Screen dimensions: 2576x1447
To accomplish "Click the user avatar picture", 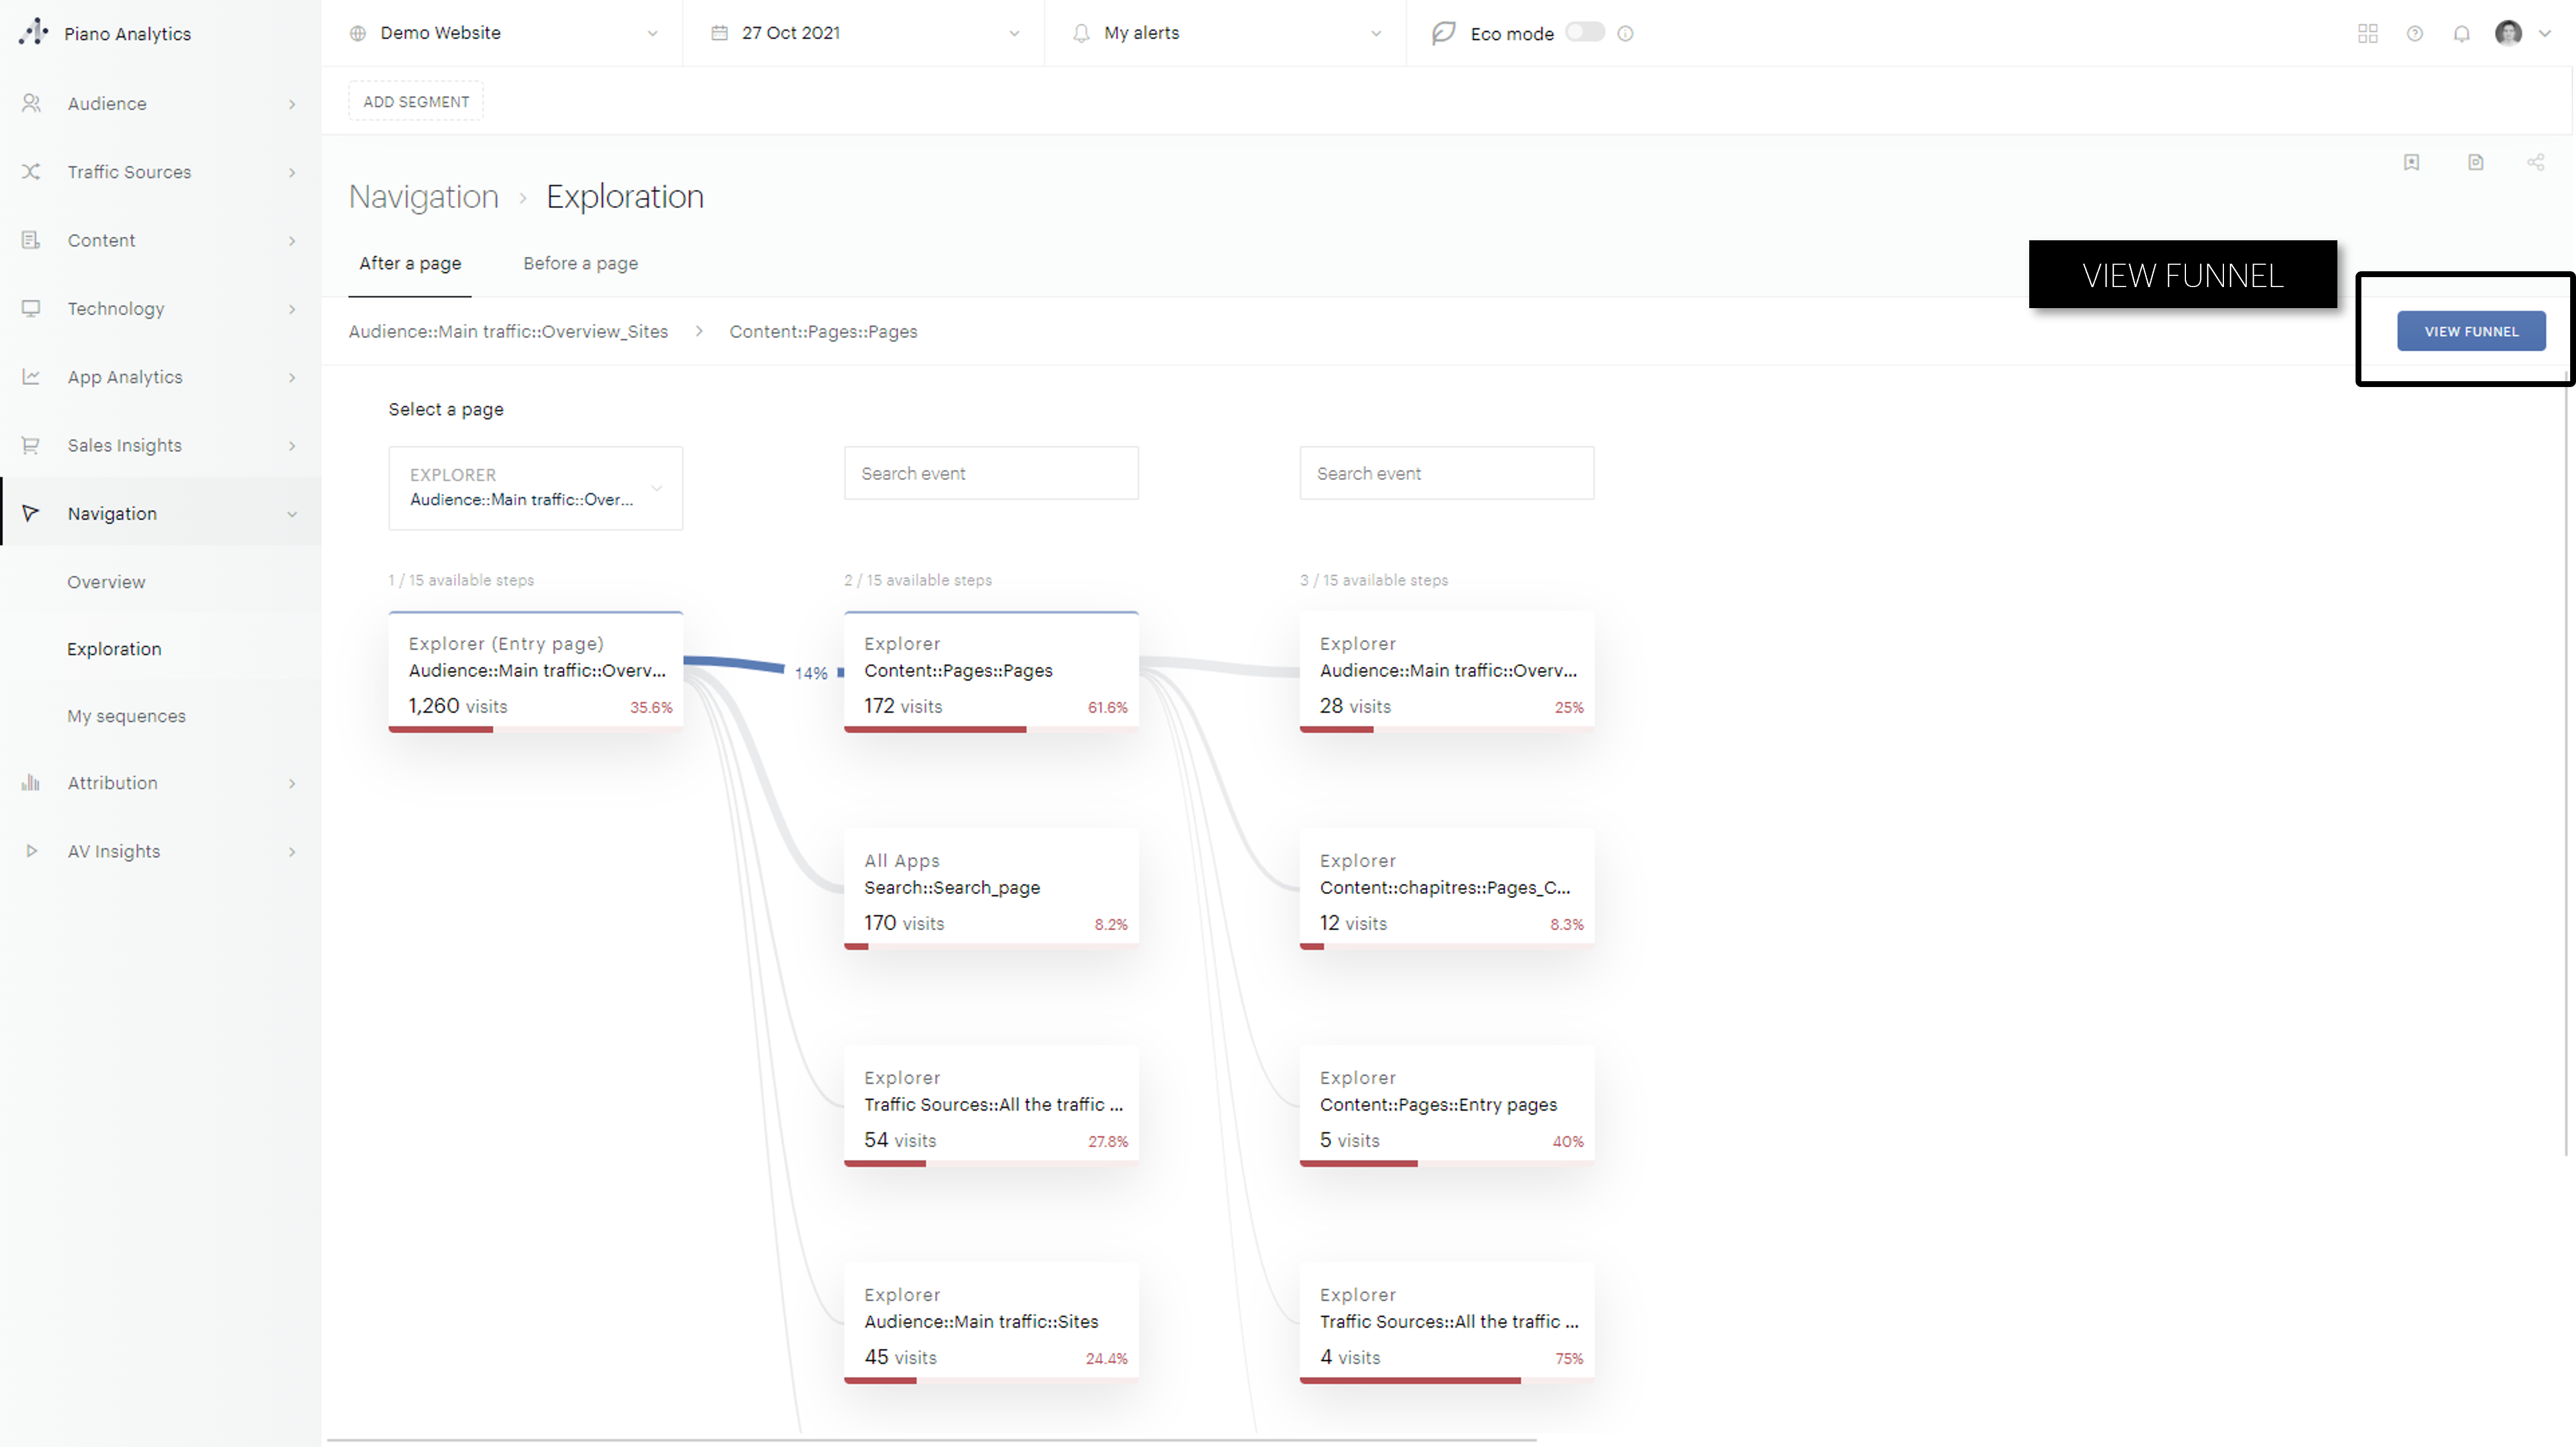I will coord(2508,33).
